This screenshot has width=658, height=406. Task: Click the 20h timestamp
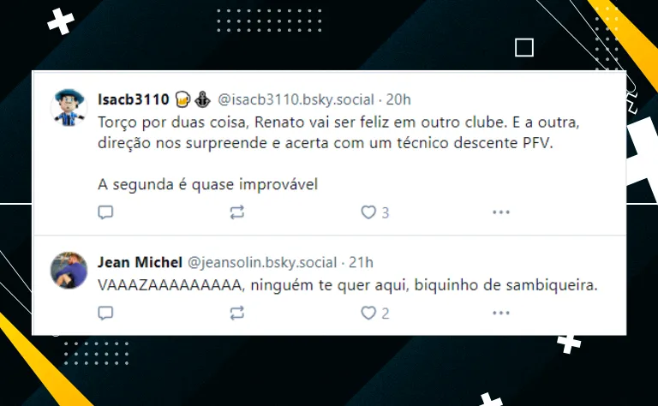(398, 99)
